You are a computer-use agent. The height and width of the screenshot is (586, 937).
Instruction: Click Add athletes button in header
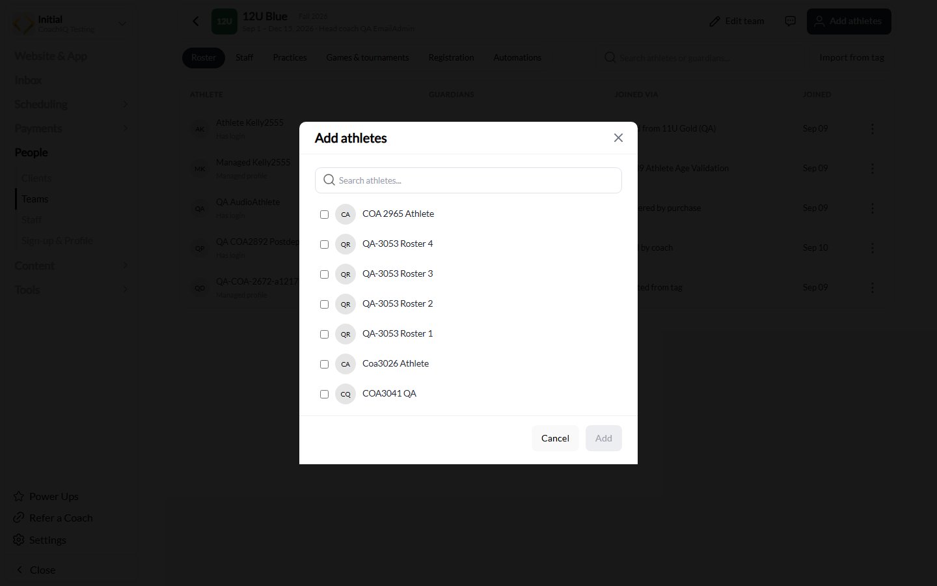click(849, 21)
